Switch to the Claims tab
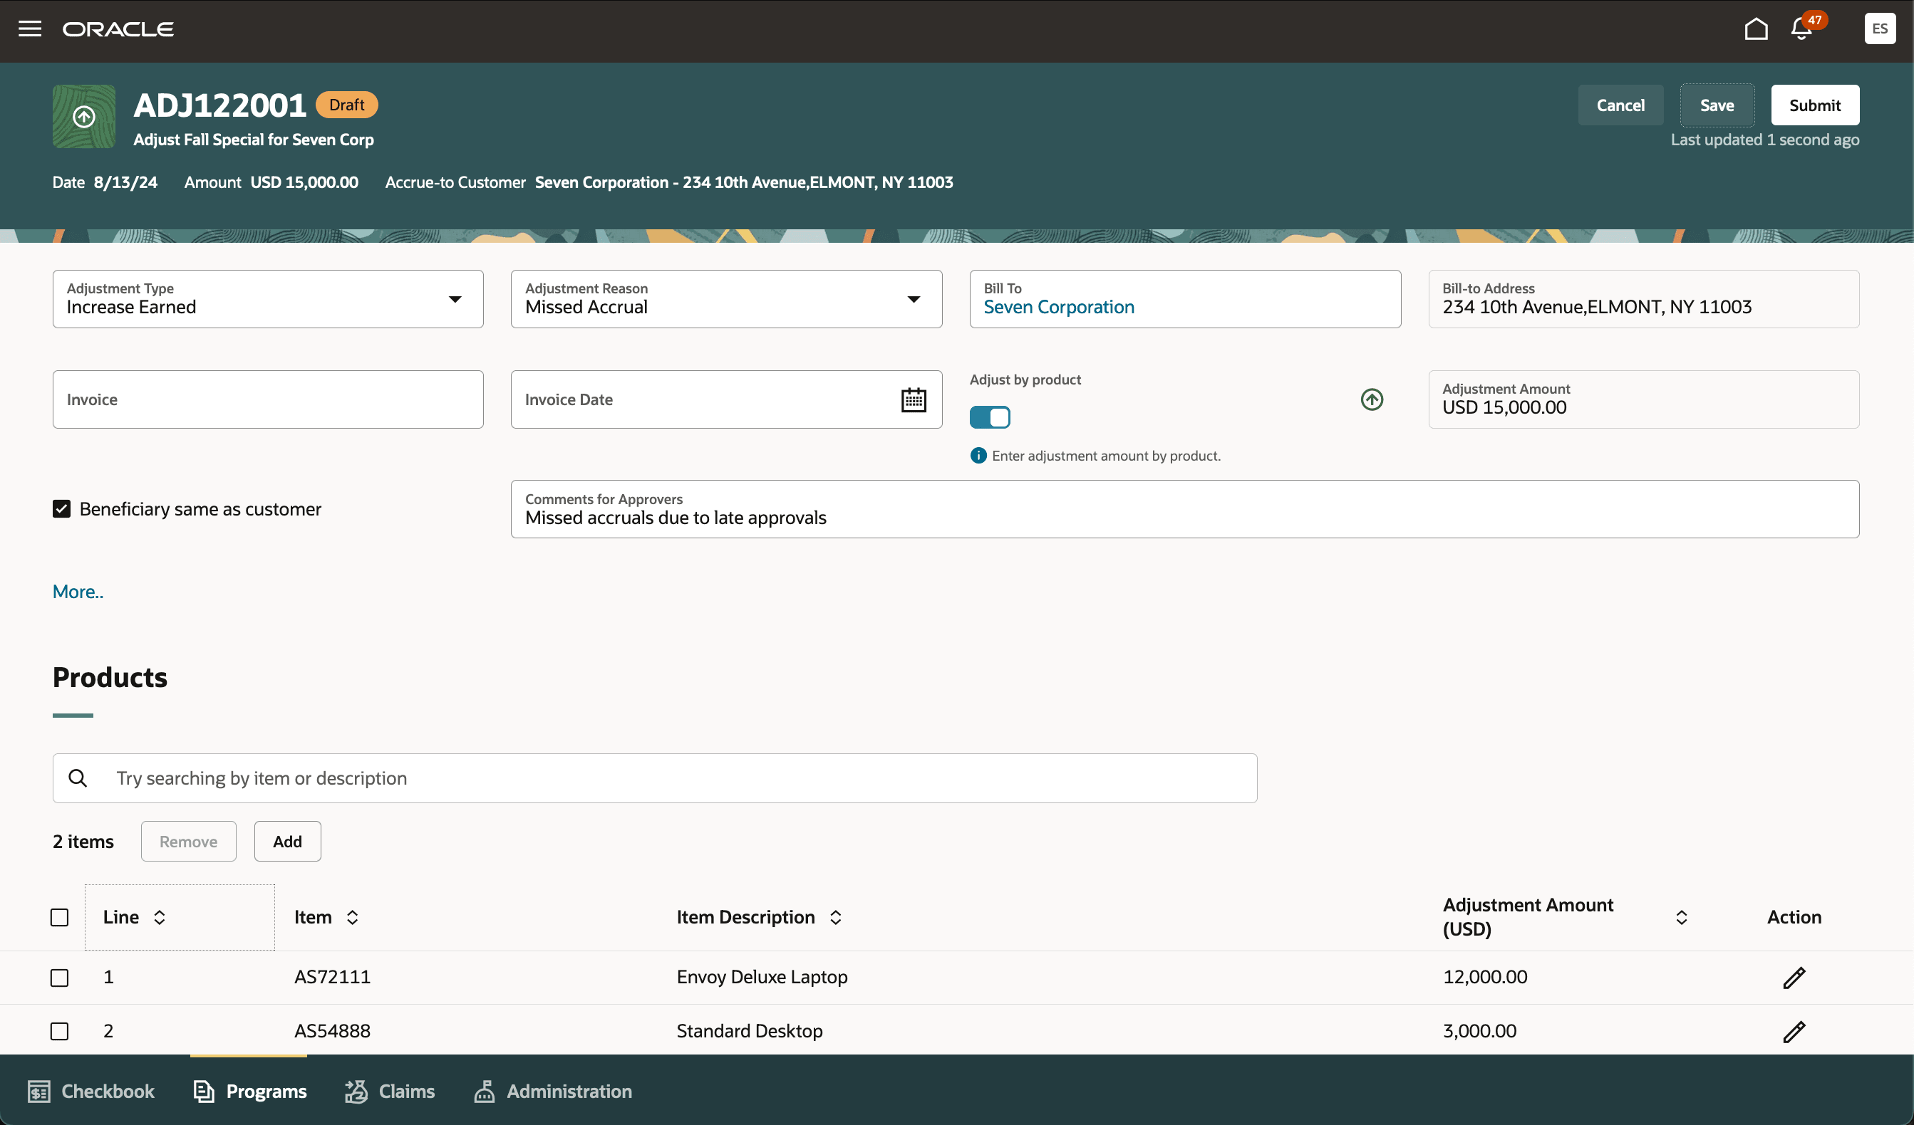 click(x=390, y=1091)
